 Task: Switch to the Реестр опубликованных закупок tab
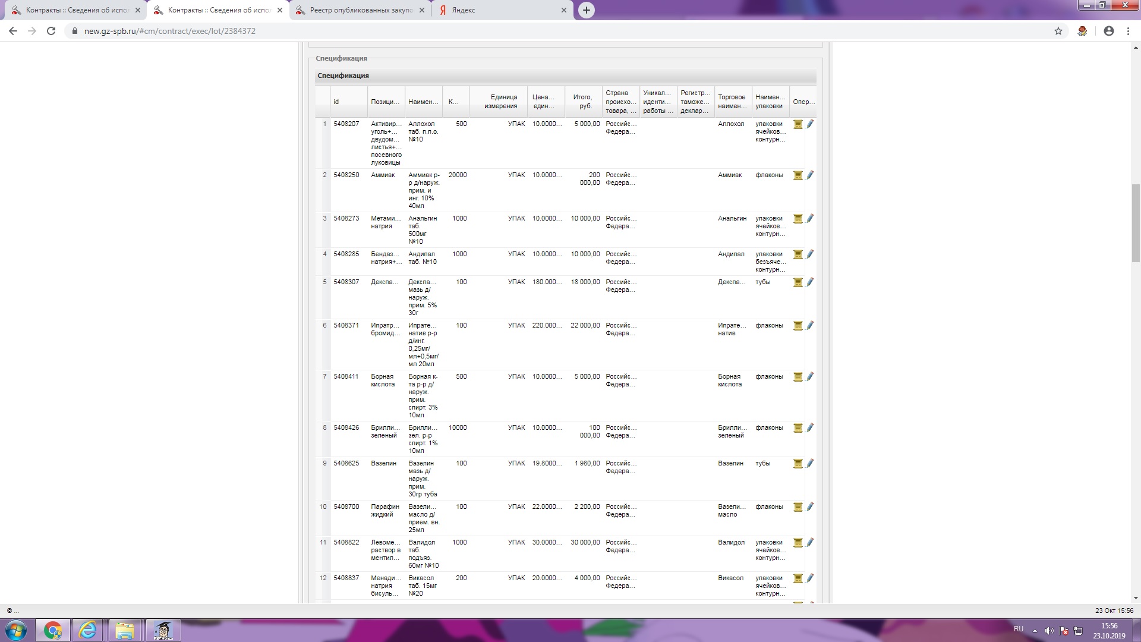pyautogui.click(x=361, y=10)
